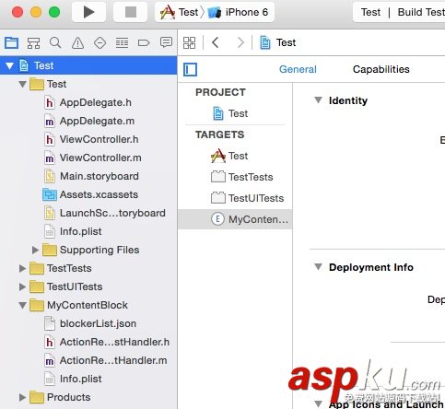Click the Test status in activity viewer
445x409 pixels.
point(370,12)
